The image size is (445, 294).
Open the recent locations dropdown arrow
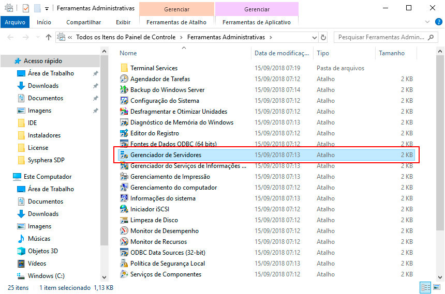[38, 37]
